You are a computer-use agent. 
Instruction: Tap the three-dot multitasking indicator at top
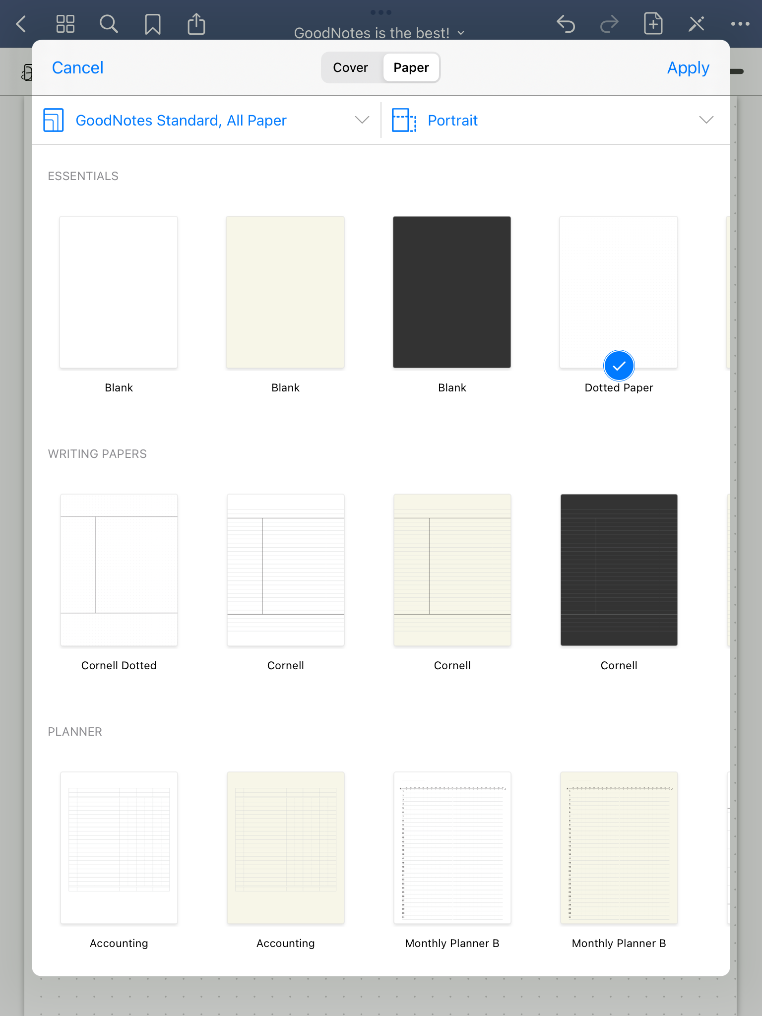pos(381,12)
